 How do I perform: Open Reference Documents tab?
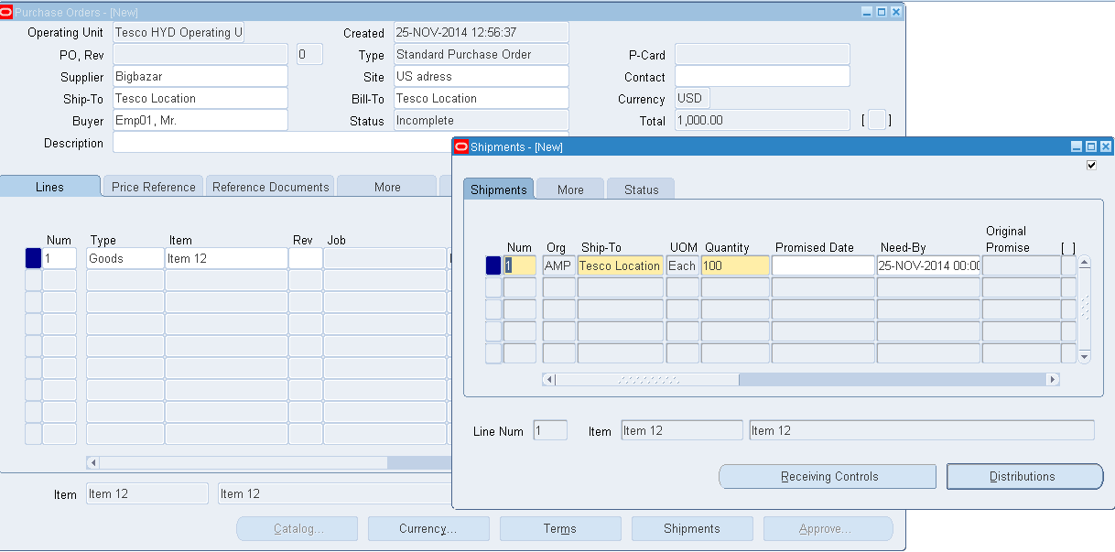click(270, 186)
